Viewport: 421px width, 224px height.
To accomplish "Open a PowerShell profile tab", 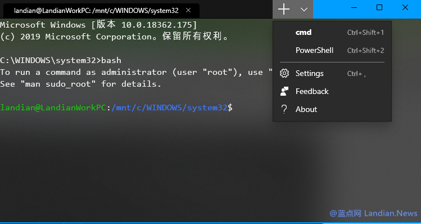I will click(332, 50).
